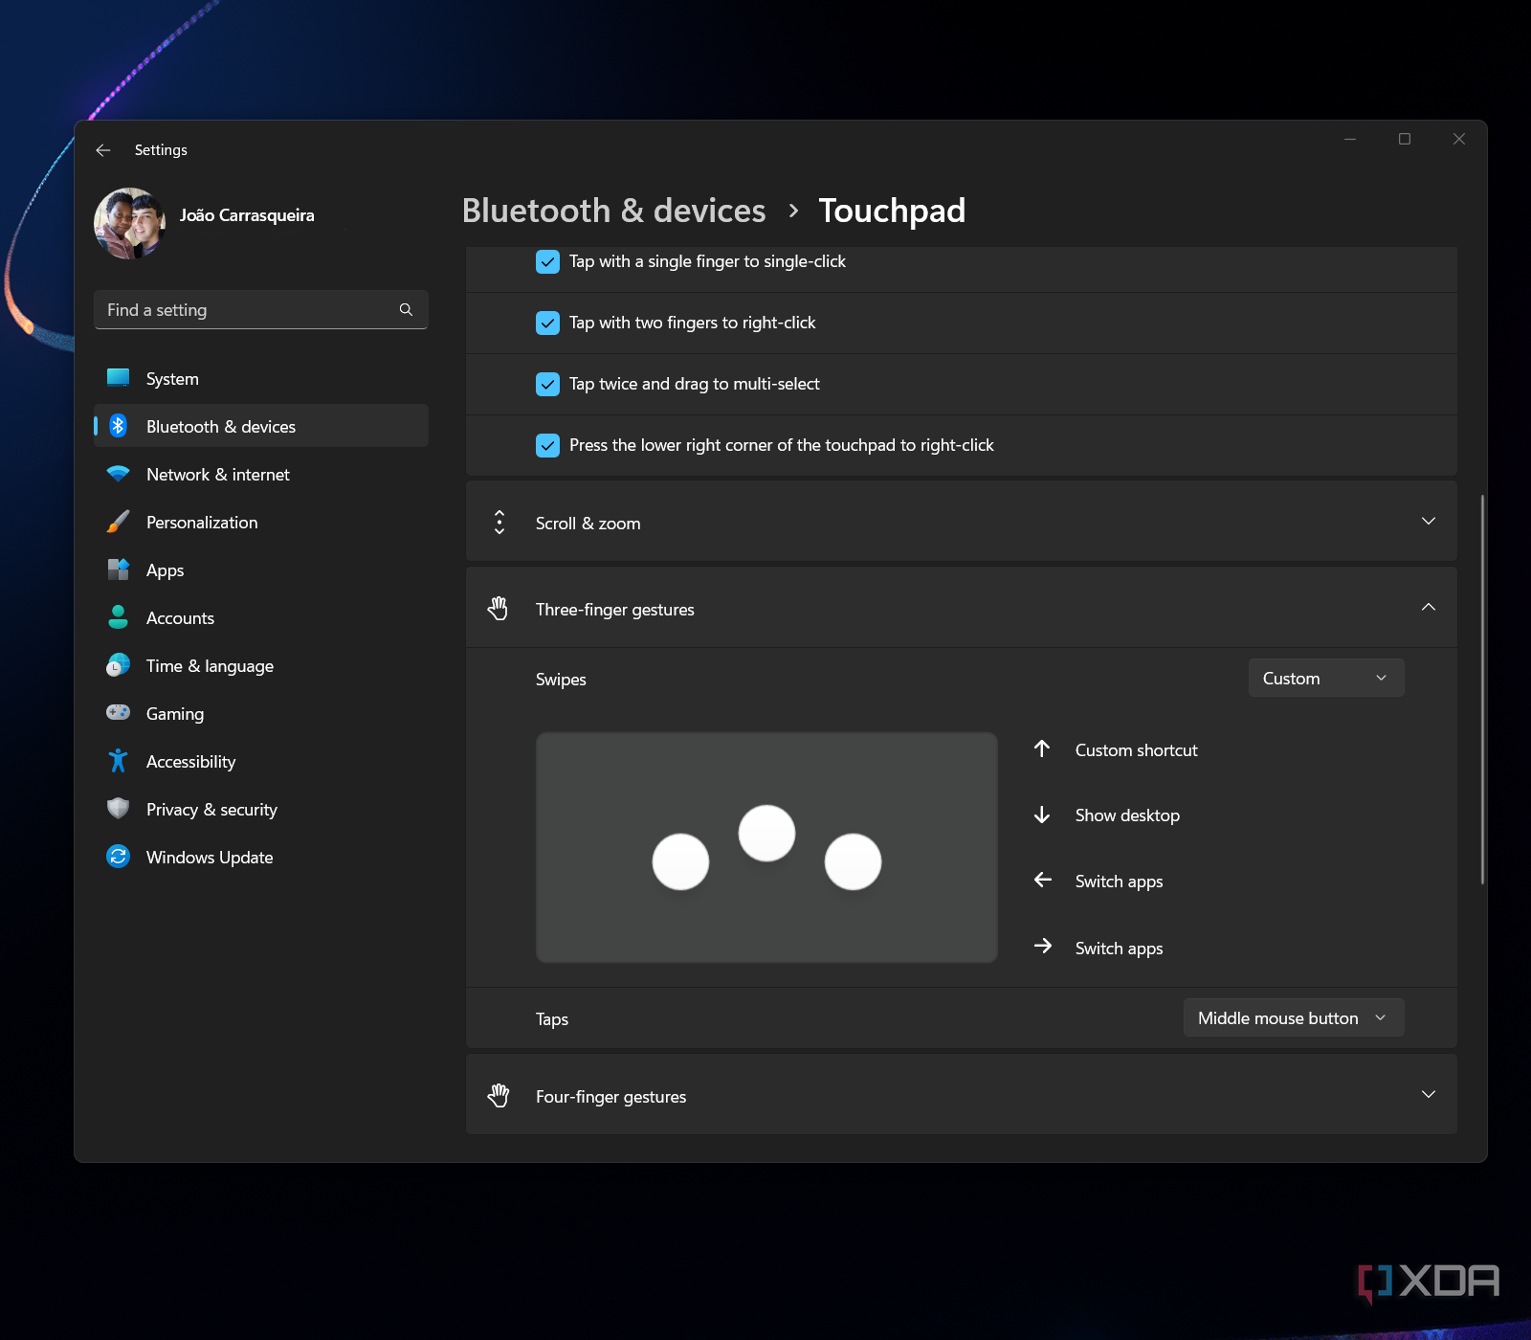
Task: Click the Gaming controller icon
Action: coord(119,713)
